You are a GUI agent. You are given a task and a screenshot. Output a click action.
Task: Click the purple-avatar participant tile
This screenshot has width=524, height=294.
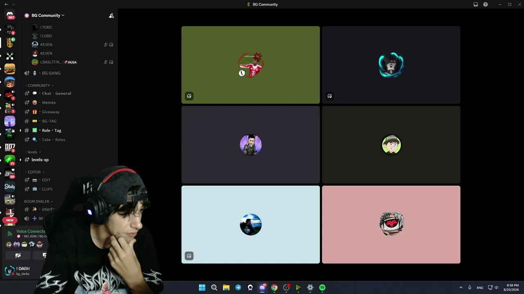coord(251,145)
